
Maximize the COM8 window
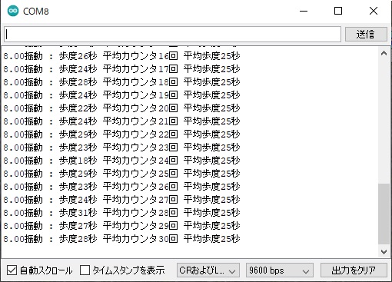point(338,11)
